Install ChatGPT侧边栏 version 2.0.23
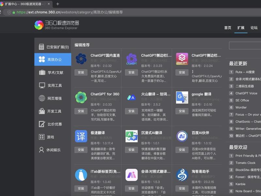Viewport: 261px width, 196px height. pos(131,72)
